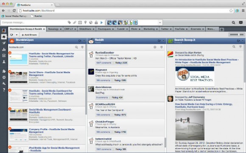
Task: Open the Search Scoop.it stream options dropdown
Action: click(x=243, y=41)
